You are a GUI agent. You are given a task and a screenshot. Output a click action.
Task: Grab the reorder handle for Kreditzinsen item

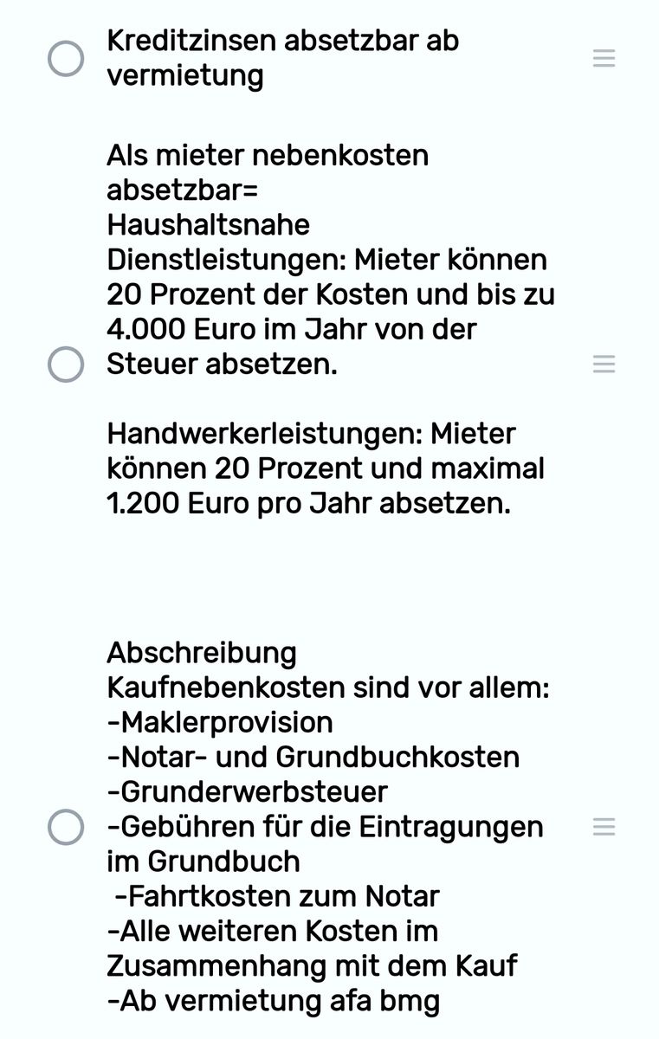tap(604, 58)
